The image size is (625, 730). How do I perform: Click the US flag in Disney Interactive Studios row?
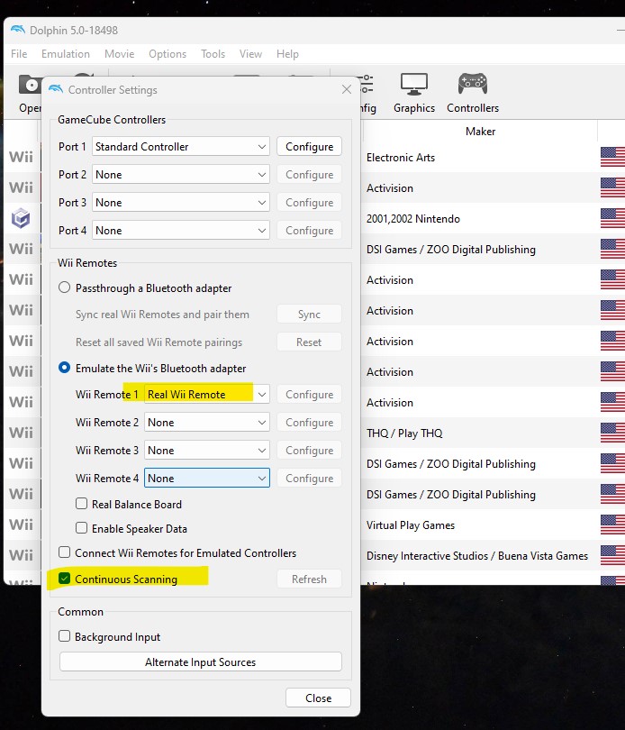612,555
